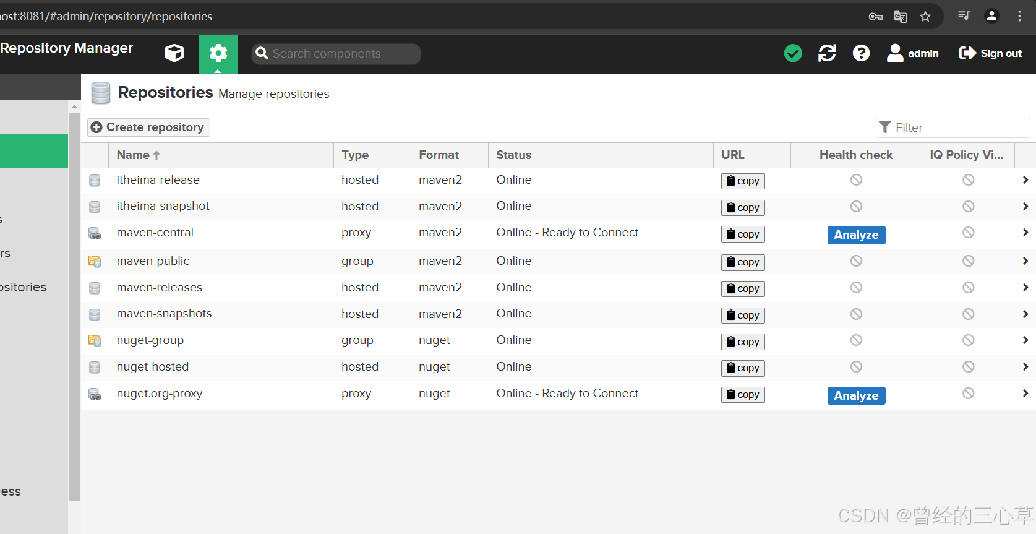
Task: Open the maven-snapshots row chevron
Action: (x=1025, y=314)
